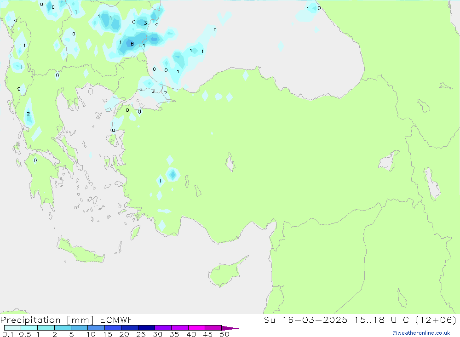Click the "15..18 UTC" time range text
This screenshot has height=337, width=460.
coord(381,320)
